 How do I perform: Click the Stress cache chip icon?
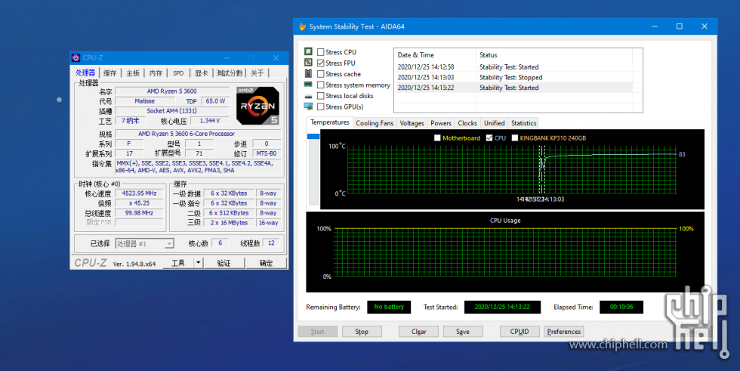pos(308,73)
